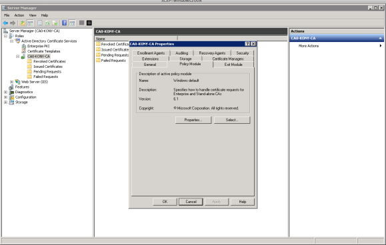This screenshot has width=386, height=245.
Task: Click the dialog Help button
Action: [x=242, y=202]
